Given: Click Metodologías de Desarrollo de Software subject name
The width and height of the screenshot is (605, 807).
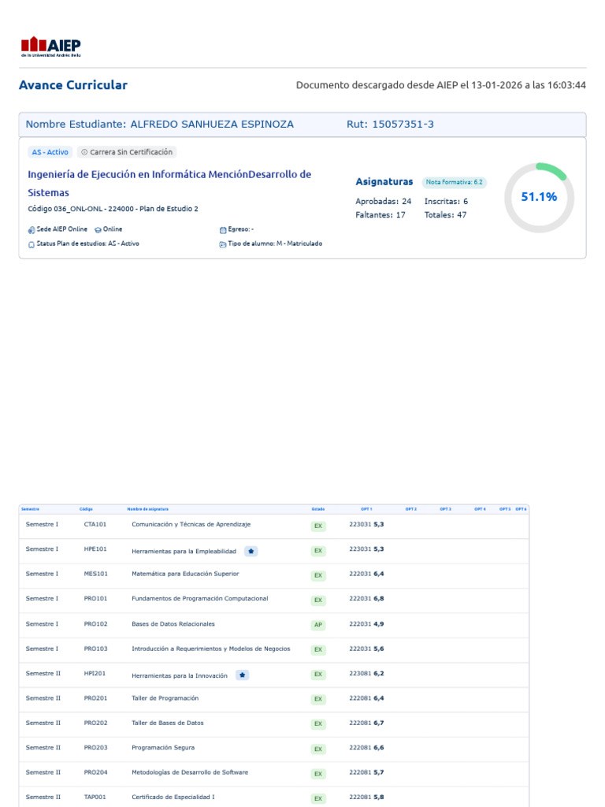Looking at the screenshot, I should (x=190, y=772).
